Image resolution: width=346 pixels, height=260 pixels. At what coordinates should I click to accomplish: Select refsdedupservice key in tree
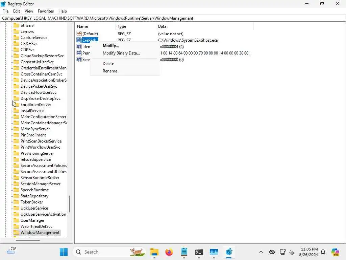click(x=35, y=159)
